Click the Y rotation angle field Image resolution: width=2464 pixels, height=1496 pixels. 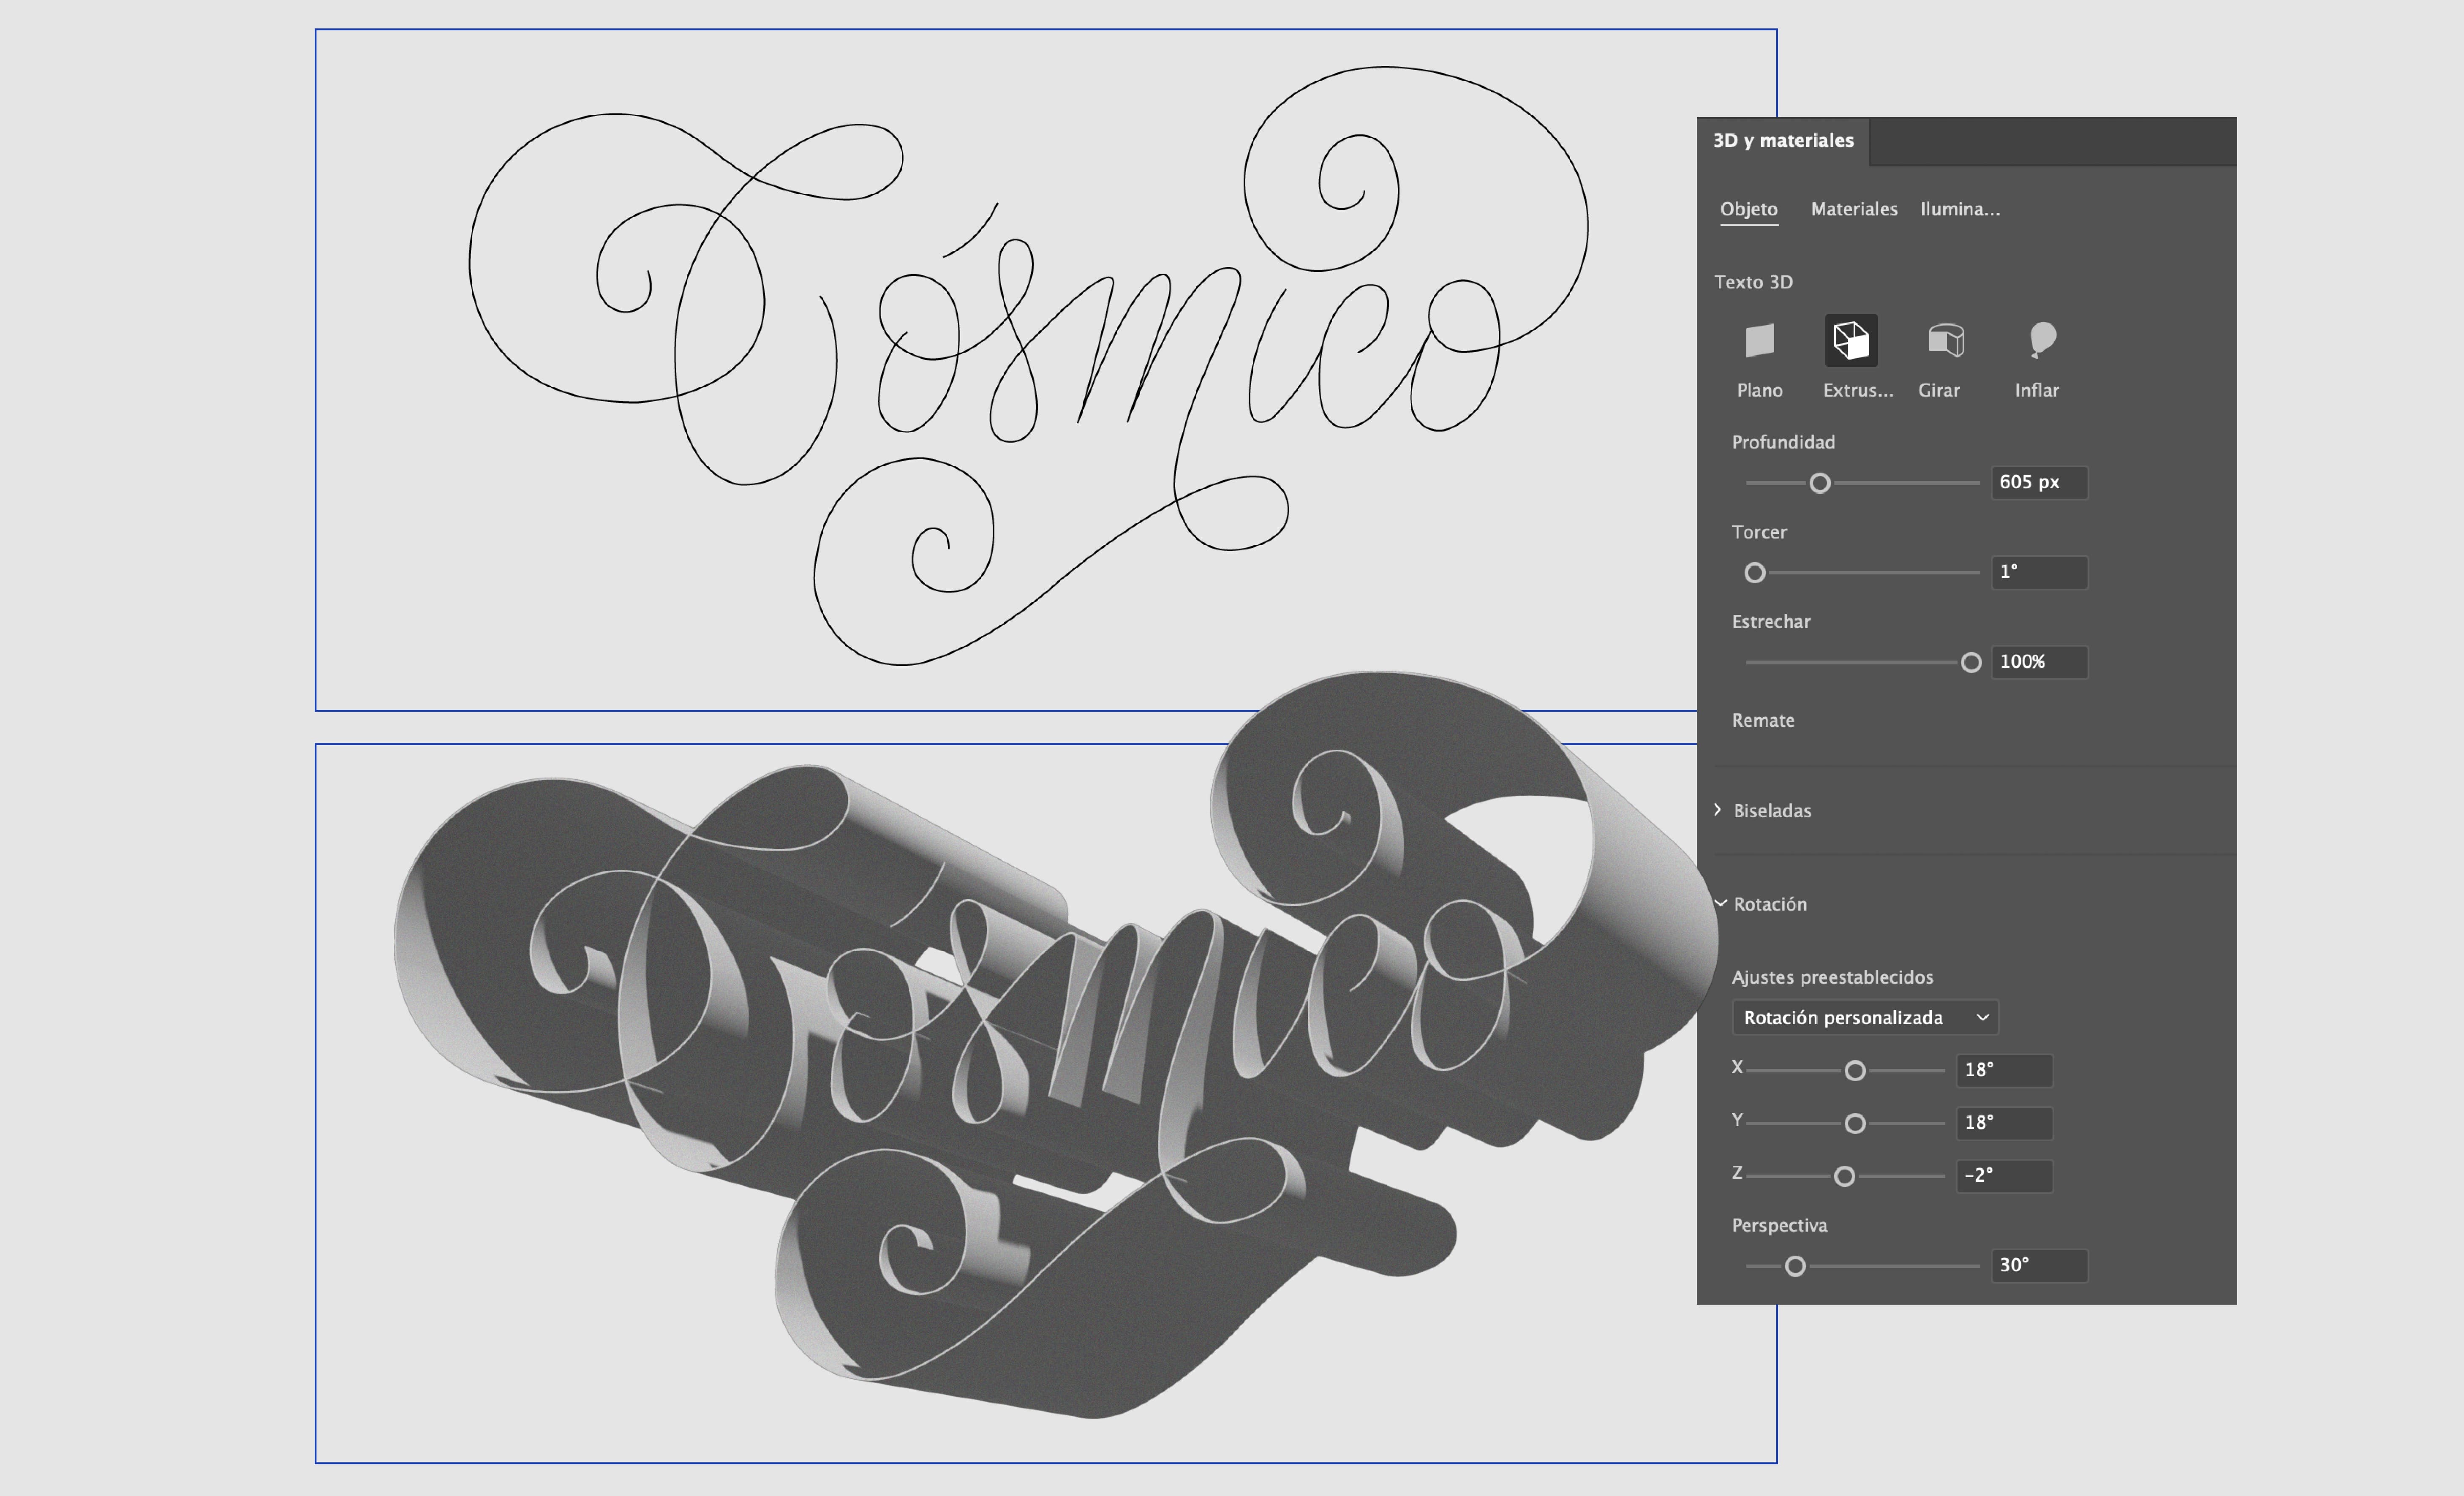2003,1123
